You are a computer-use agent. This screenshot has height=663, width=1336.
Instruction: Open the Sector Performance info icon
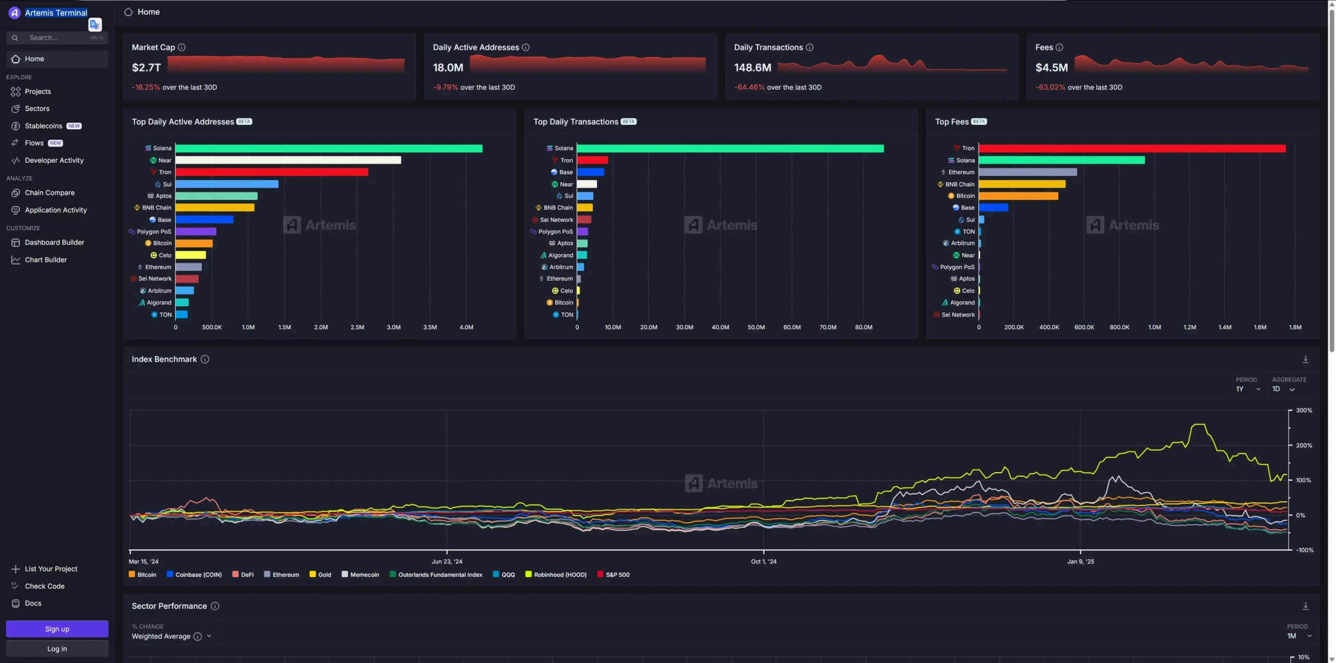(x=215, y=606)
